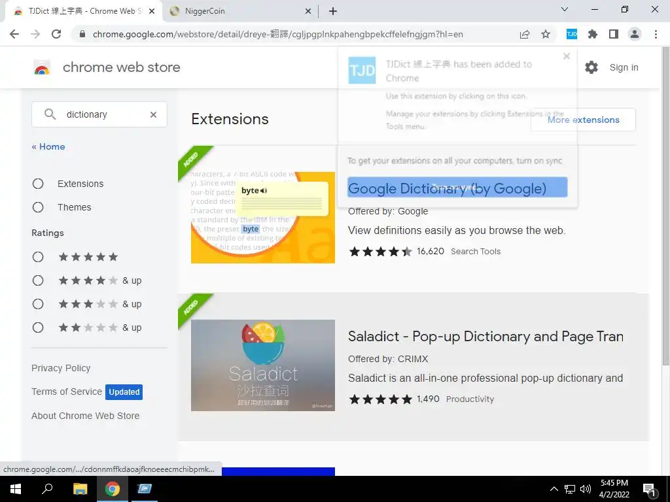Click the Productivity category label

[470, 399]
